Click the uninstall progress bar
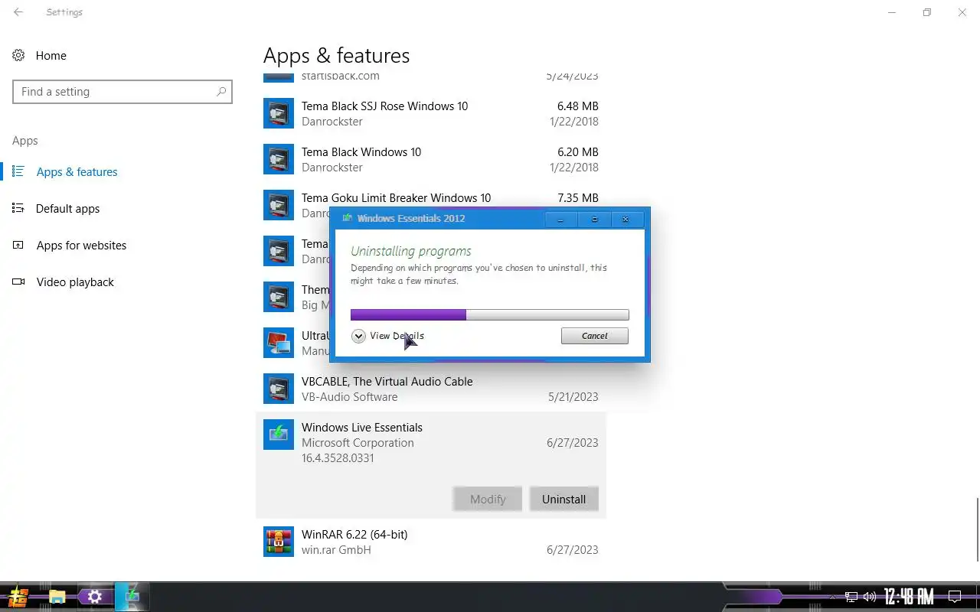The width and height of the screenshot is (980, 612). click(490, 314)
